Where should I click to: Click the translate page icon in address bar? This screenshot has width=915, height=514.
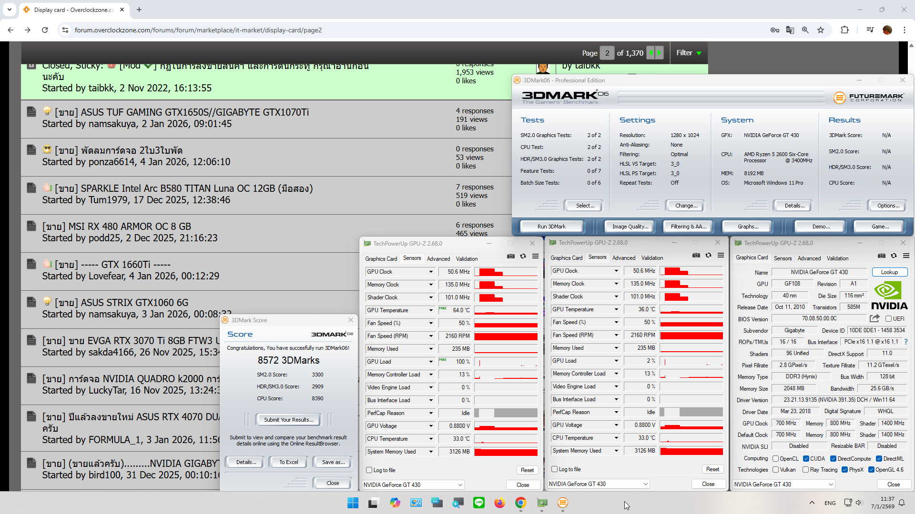790,30
